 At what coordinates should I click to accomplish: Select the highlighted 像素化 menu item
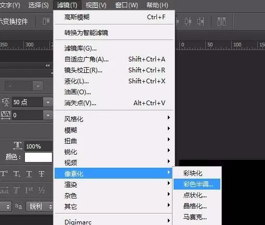pyautogui.click(x=113, y=173)
